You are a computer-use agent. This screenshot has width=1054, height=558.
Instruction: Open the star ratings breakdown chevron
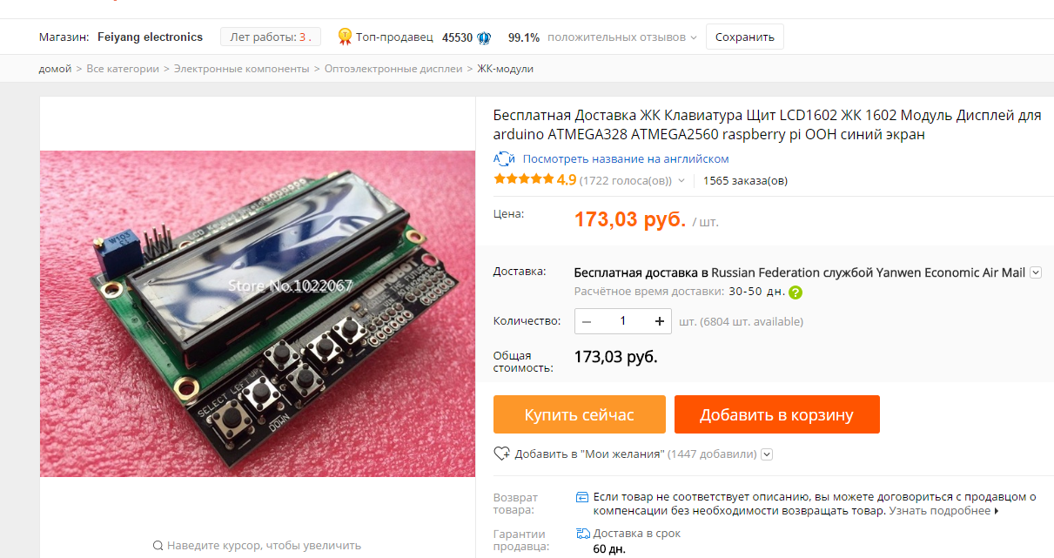click(x=681, y=181)
